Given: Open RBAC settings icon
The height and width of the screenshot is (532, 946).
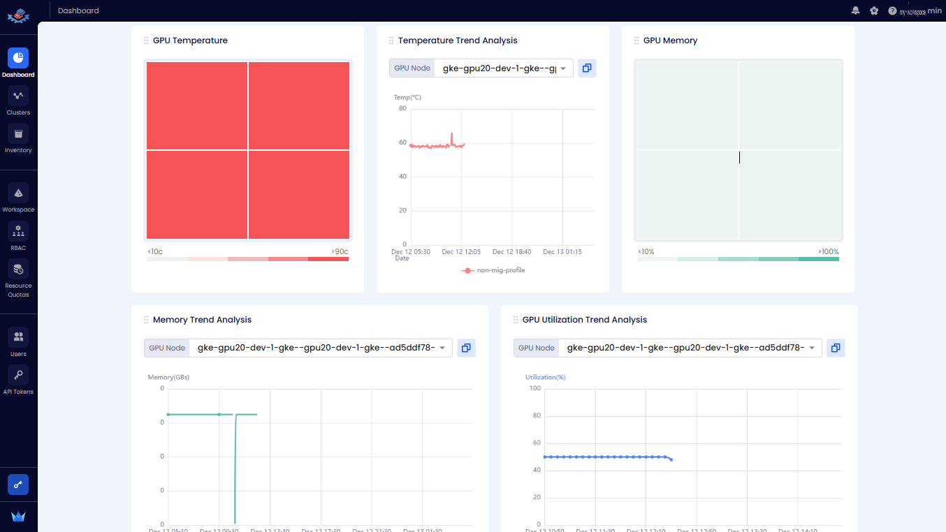Looking at the screenshot, I should click(x=18, y=231).
